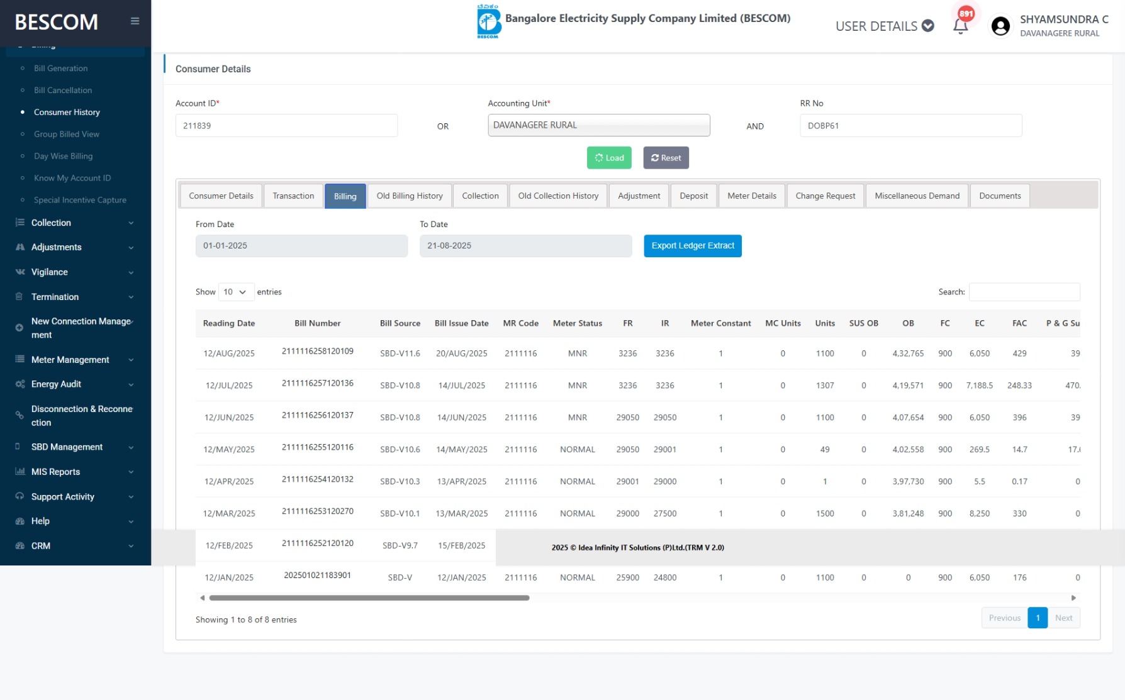Screen dimensions: 1125x700
Task: Click the user profile avatar icon
Action: tap(1000, 26)
